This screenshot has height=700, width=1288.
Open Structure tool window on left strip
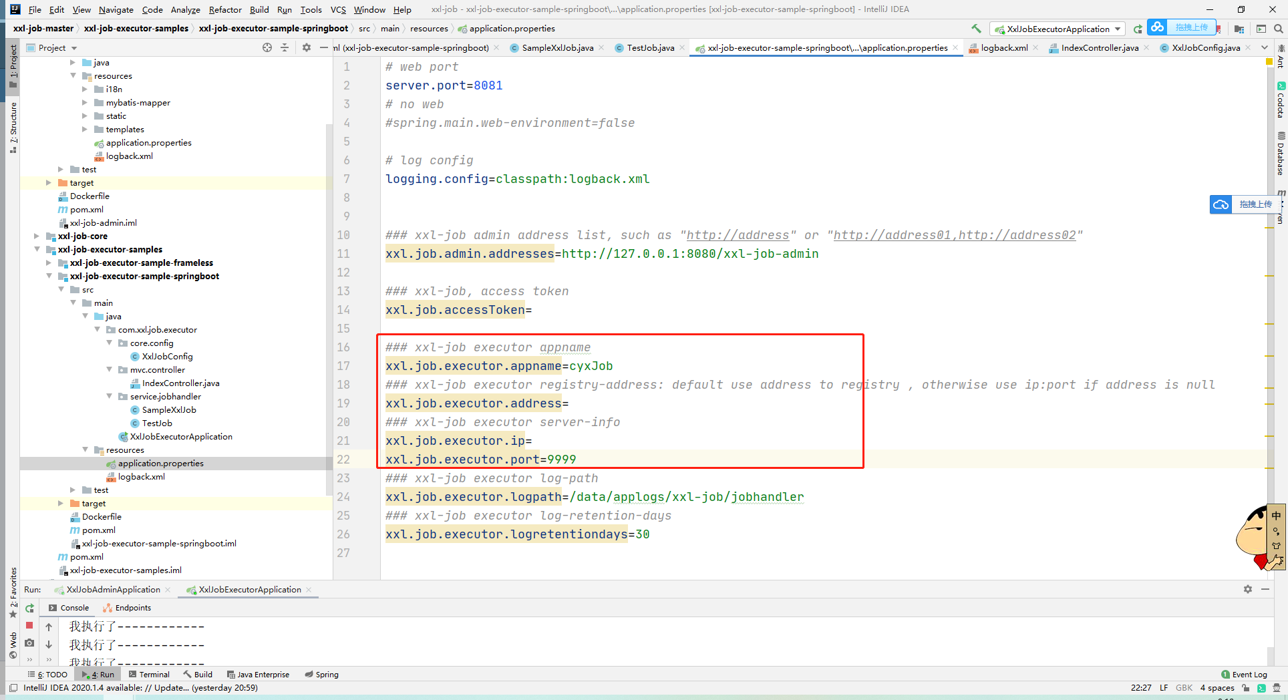(13, 127)
